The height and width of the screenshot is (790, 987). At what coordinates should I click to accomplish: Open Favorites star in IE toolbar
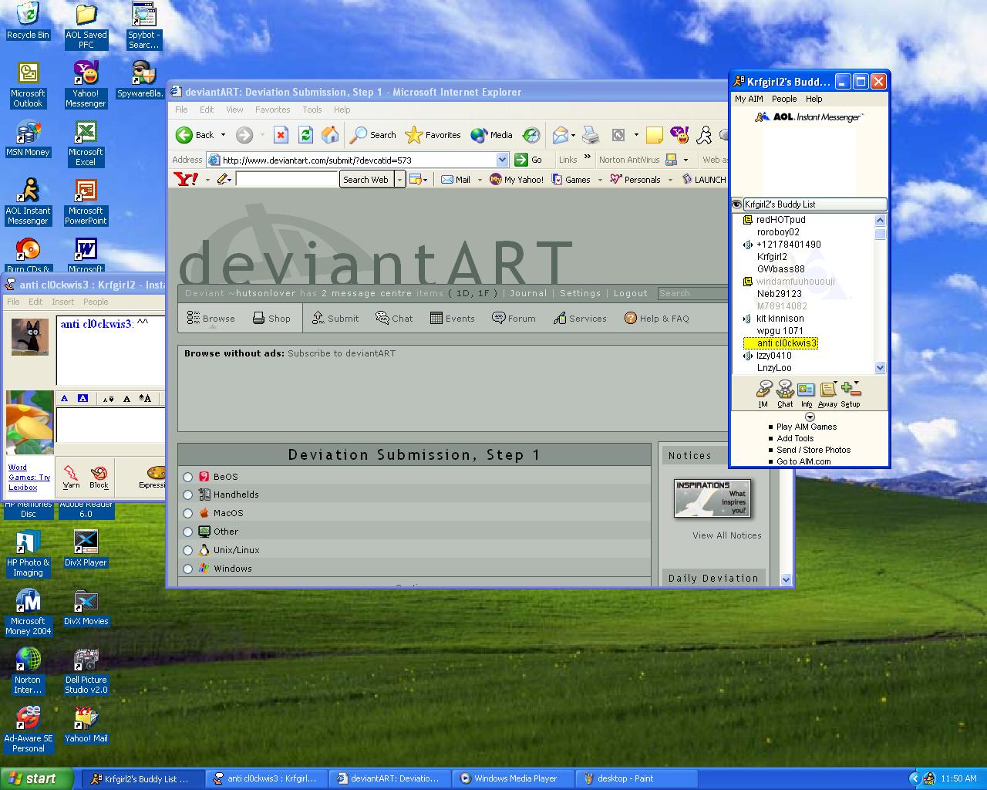click(433, 135)
